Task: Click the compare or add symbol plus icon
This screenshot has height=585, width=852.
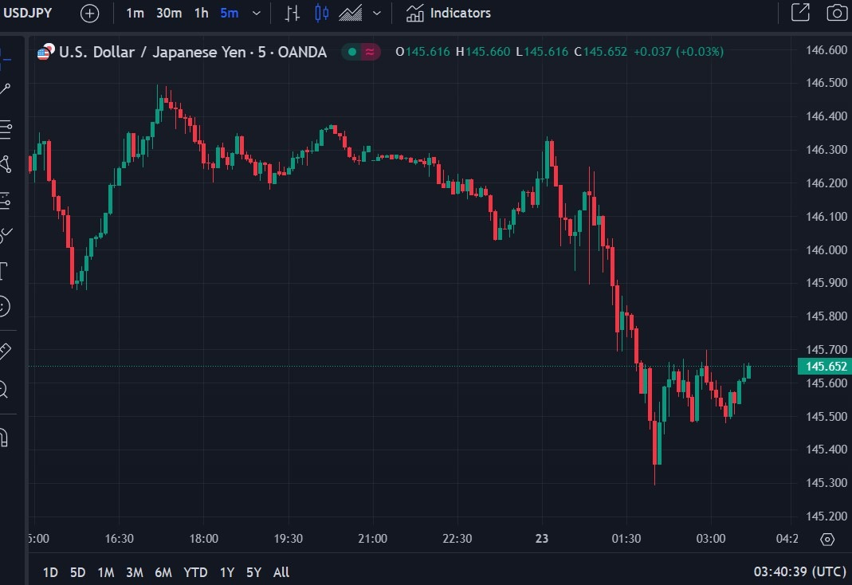Action: click(x=89, y=13)
